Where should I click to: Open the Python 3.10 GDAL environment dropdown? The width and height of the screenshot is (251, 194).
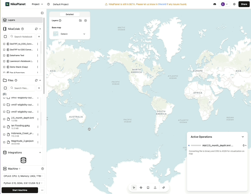click(x=23, y=183)
